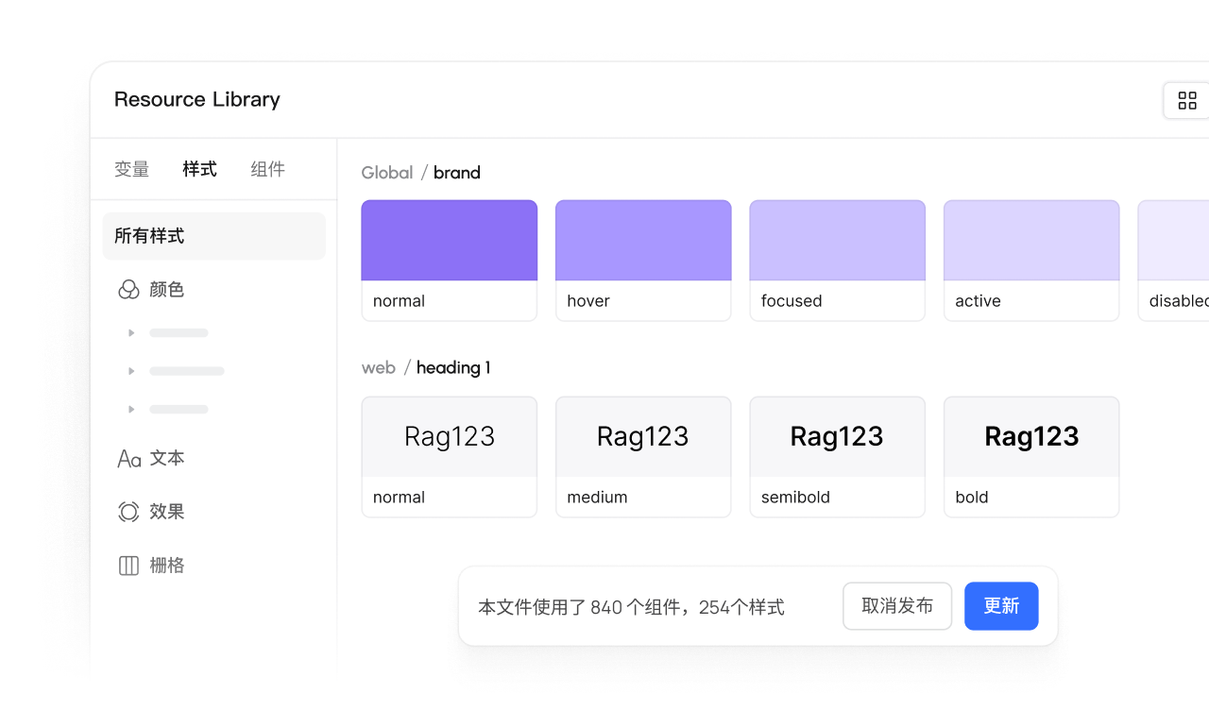The width and height of the screenshot is (1209, 710).
Task: Select the brand active color swatch
Action: [x=1031, y=241]
